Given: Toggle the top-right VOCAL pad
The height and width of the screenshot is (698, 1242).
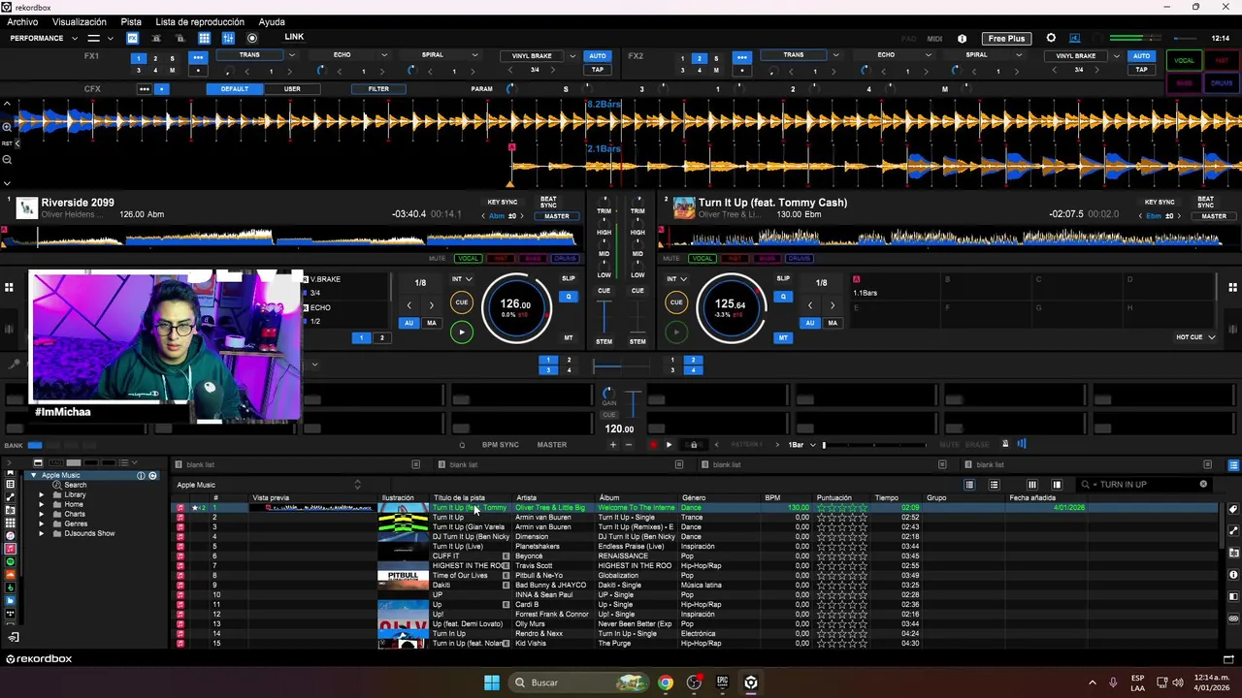Looking at the screenshot, I should (1185, 60).
